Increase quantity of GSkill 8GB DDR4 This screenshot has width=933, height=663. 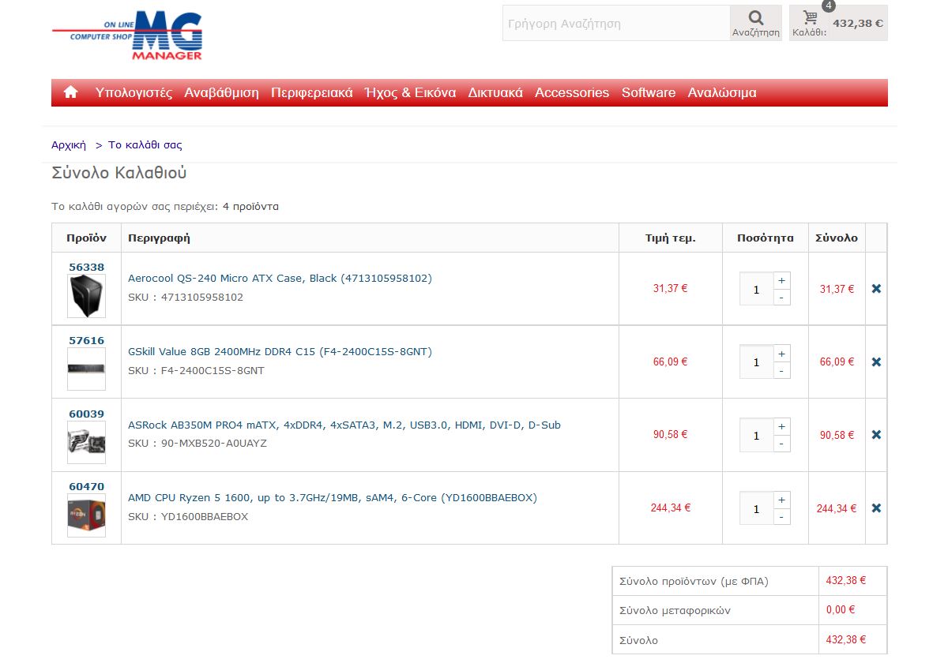782,354
